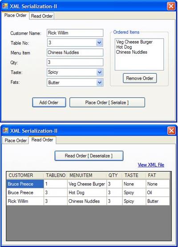Select the Rick Willim row in the grid
This screenshot has height=247, width=178.
tap(88, 201)
